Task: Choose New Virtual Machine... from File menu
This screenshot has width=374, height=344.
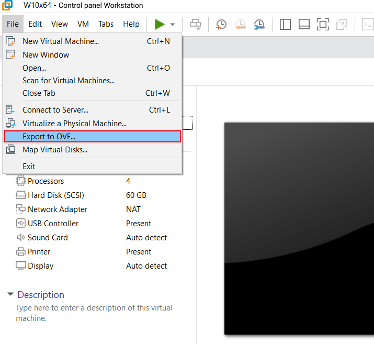Action: point(60,41)
